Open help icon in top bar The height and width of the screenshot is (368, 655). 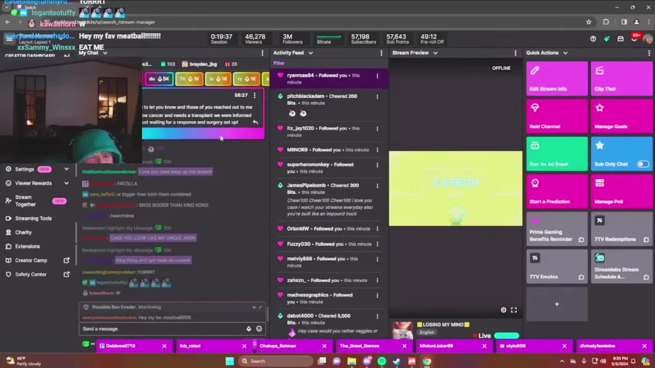pos(593,39)
